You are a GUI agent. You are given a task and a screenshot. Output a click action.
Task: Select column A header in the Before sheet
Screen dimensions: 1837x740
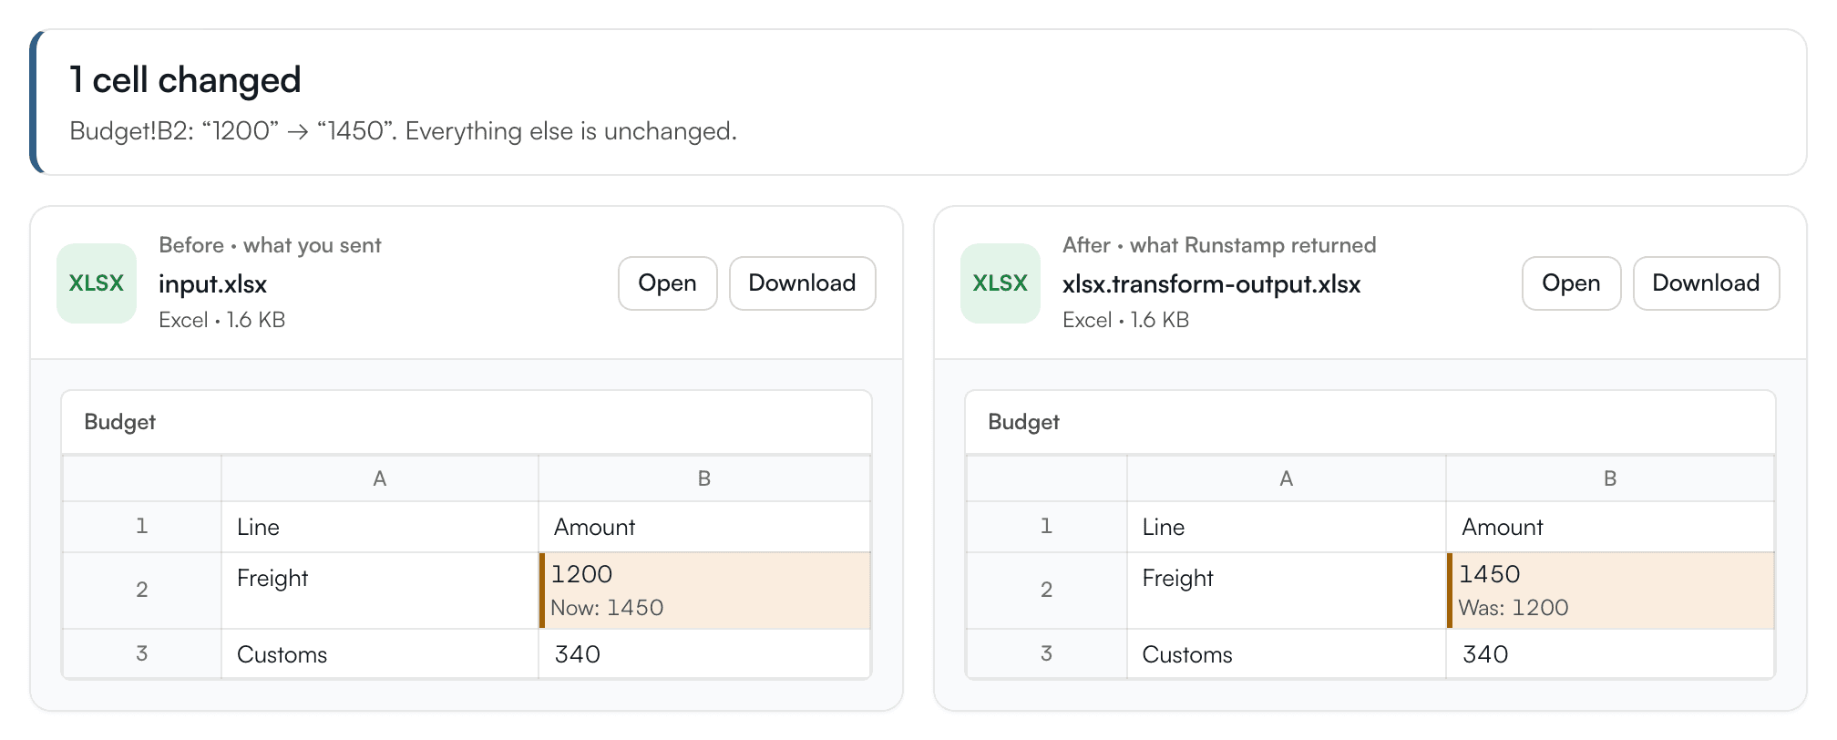(380, 478)
